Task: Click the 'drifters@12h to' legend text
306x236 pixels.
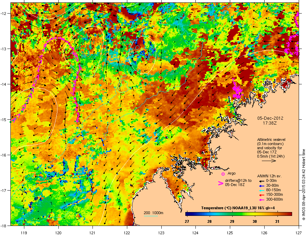Action: tap(238, 181)
